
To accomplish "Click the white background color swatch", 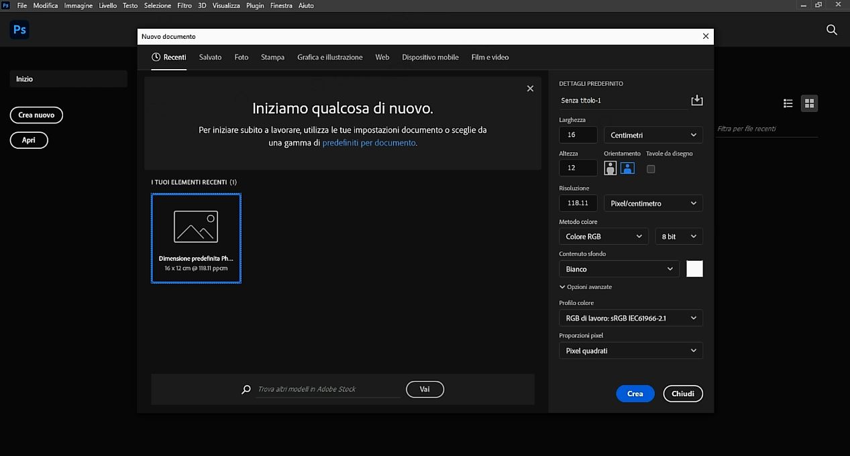I will [694, 269].
